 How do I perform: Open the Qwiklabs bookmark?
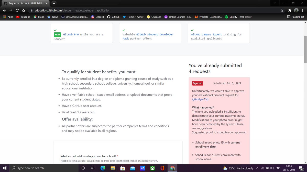pyautogui.click(x=154, y=17)
